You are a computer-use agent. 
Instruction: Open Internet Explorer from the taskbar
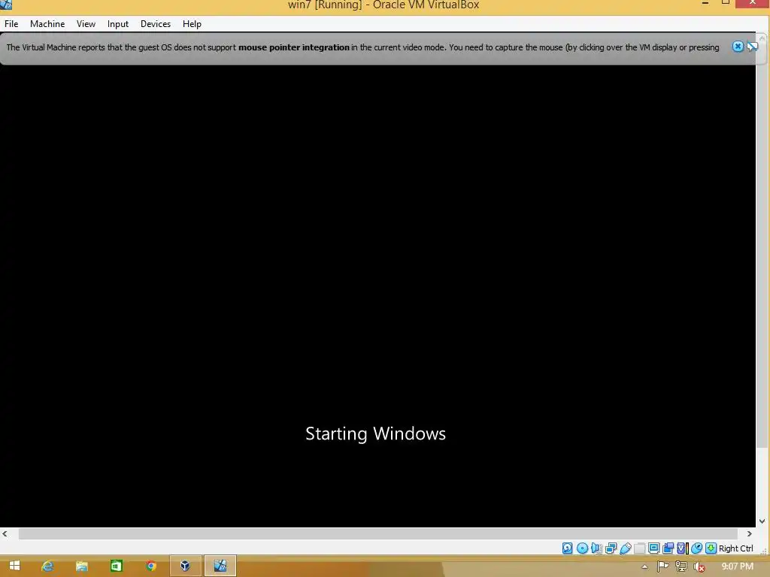tap(47, 566)
